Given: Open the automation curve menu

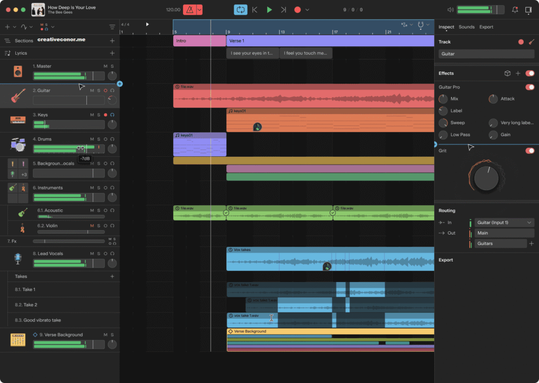Looking at the screenshot, I should click(x=26, y=27).
